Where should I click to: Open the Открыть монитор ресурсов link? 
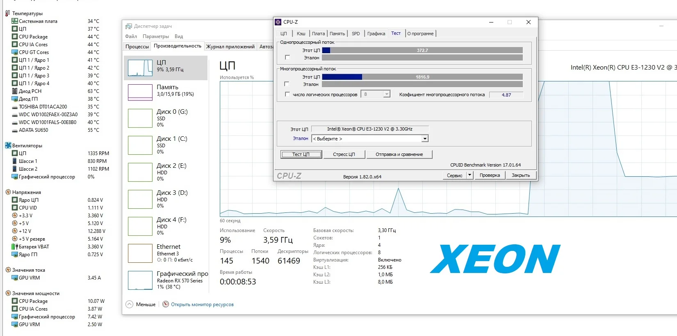tap(202, 304)
